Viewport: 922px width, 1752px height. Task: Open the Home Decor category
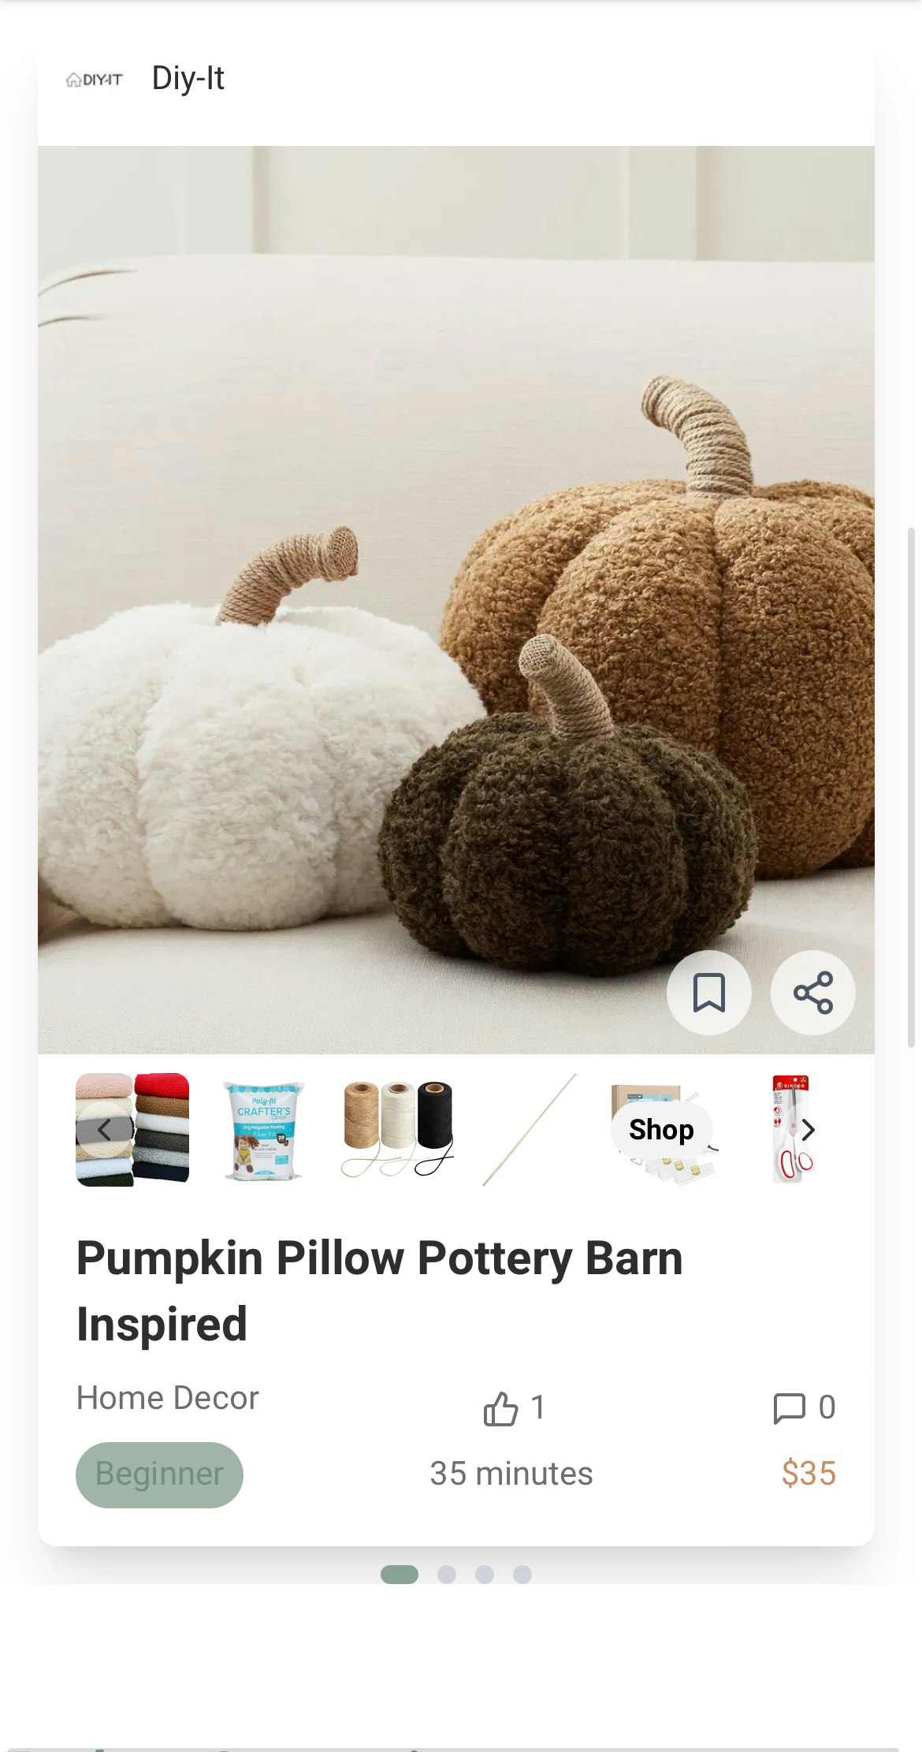click(167, 1398)
